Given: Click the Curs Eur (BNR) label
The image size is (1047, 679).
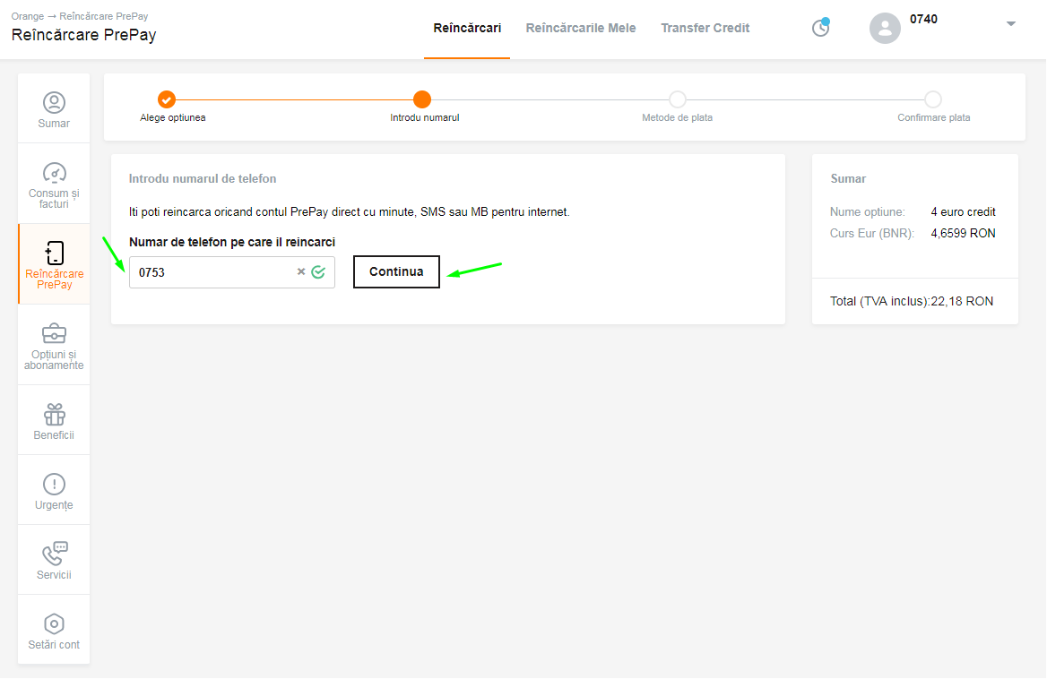Looking at the screenshot, I should point(872,234).
